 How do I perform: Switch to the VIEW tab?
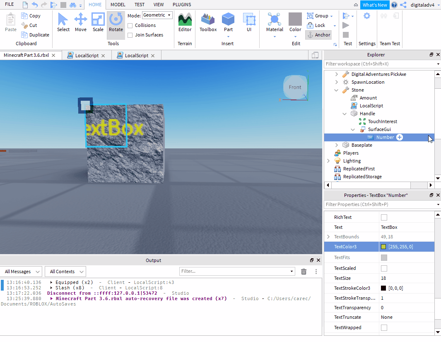(x=159, y=5)
